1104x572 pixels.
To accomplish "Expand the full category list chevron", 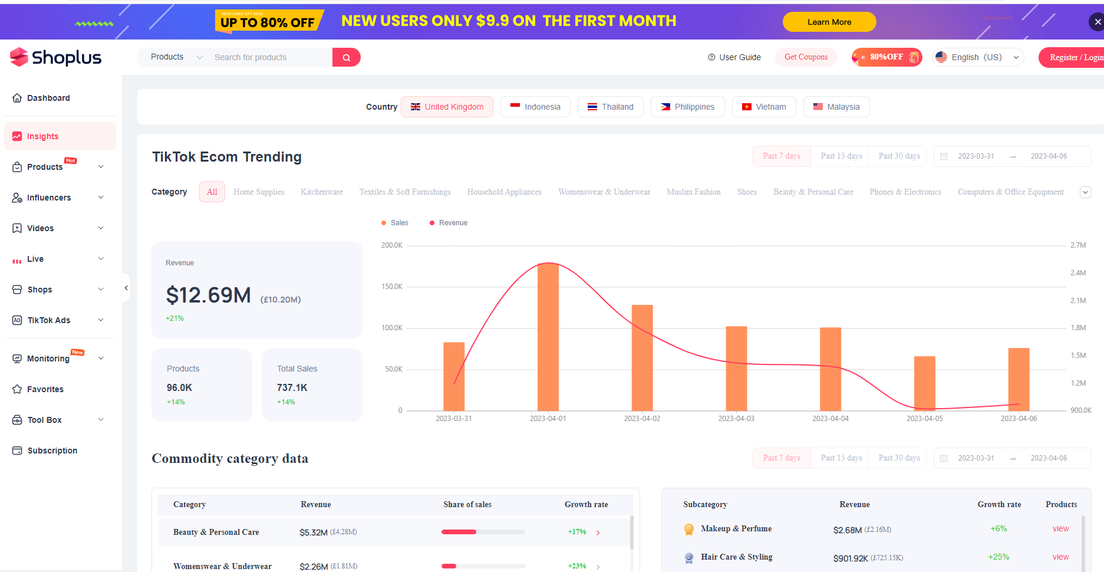I will [1085, 192].
